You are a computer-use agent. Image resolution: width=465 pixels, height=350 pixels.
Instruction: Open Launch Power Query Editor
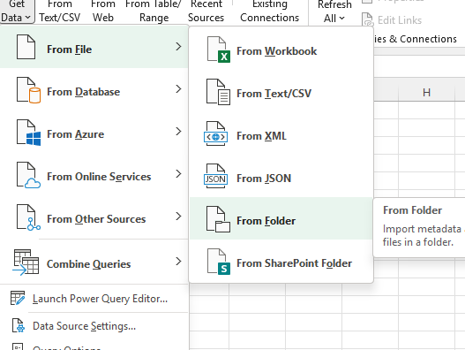pos(94,299)
